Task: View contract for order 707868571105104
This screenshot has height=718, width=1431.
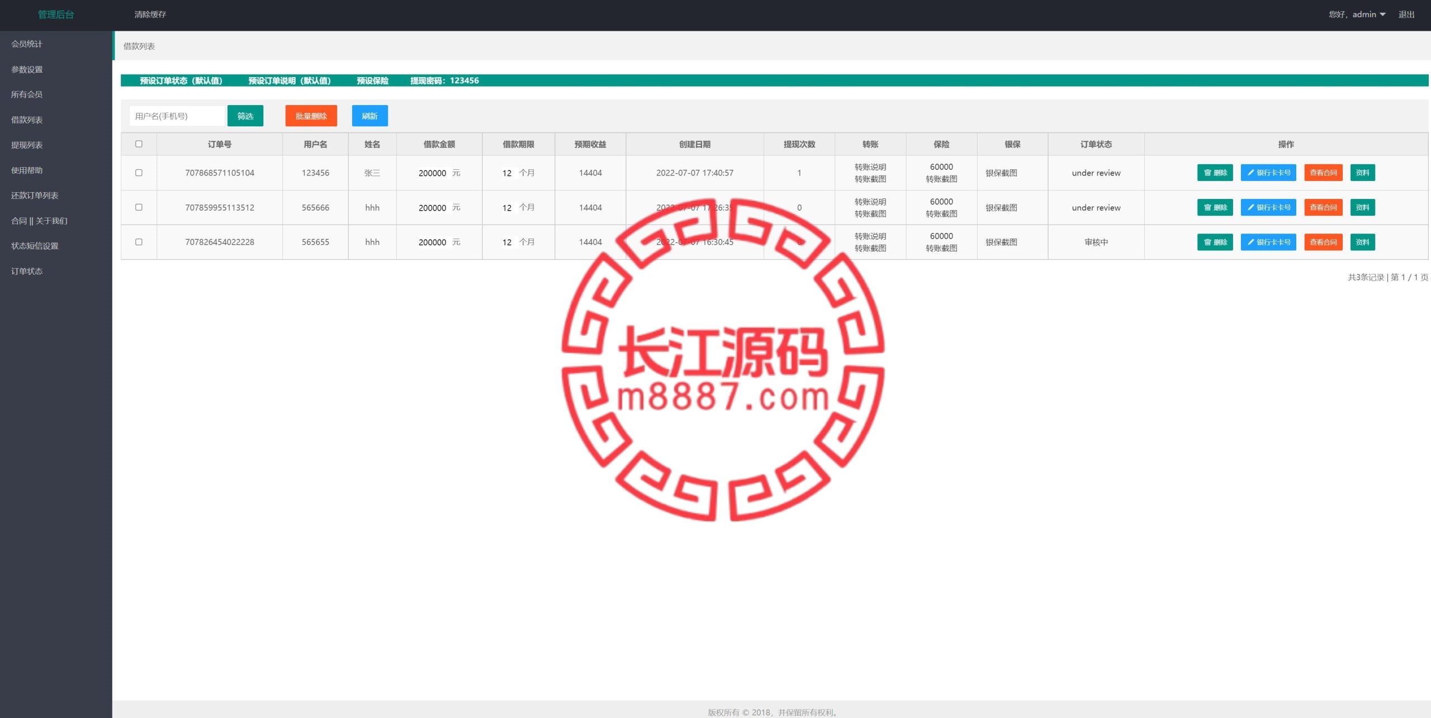Action: pyautogui.click(x=1323, y=173)
